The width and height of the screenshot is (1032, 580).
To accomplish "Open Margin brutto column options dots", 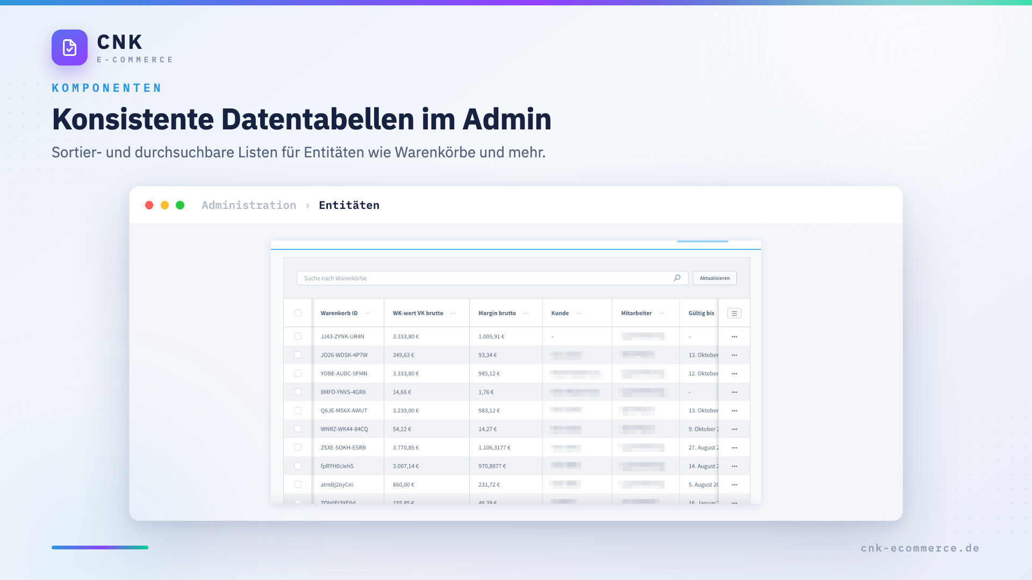I will (x=526, y=313).
